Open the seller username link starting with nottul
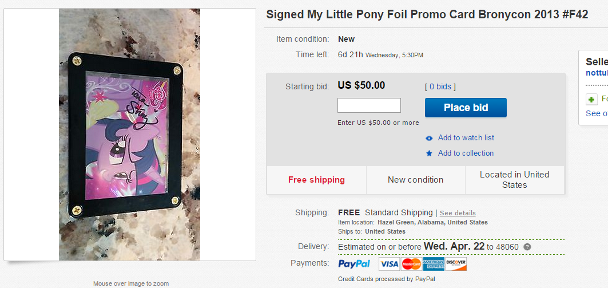This screenshot has width=608, height=288. tap(597, 73)
